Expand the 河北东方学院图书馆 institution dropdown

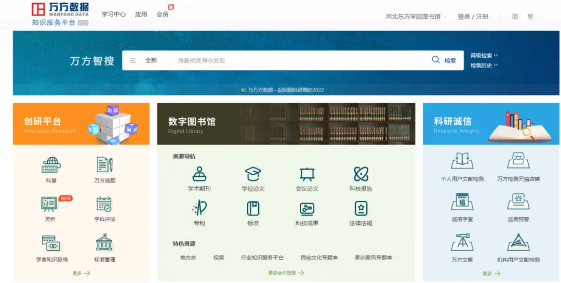(416, 17)
